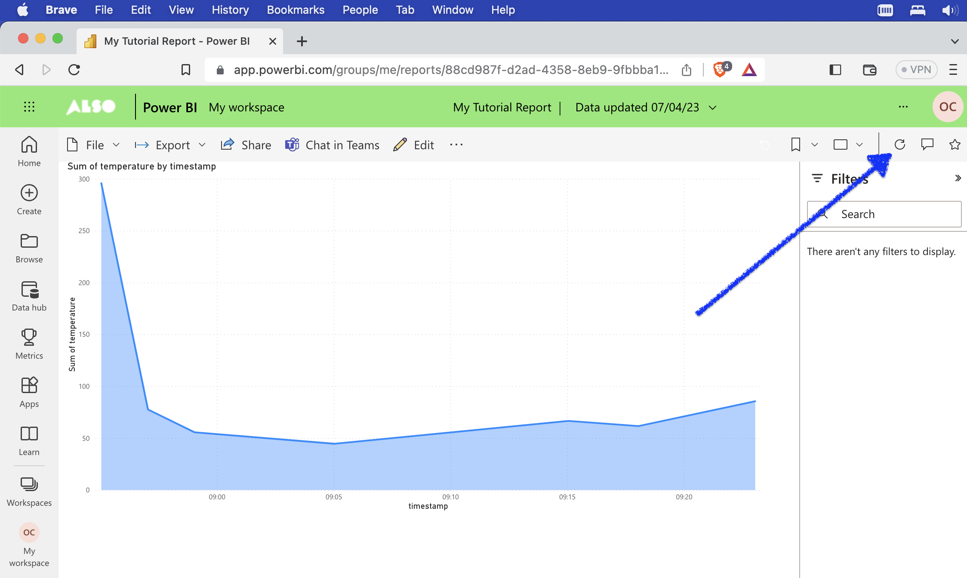Open the app launcher grid icon
The height and width of the screenshot is (578, 967).
coord(29,107)
